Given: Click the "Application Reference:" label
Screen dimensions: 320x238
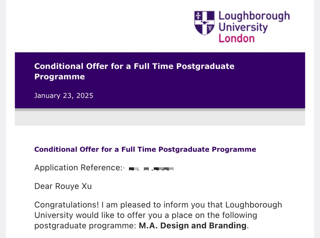Looking at the screenshot, I should (x=78, y=168).
